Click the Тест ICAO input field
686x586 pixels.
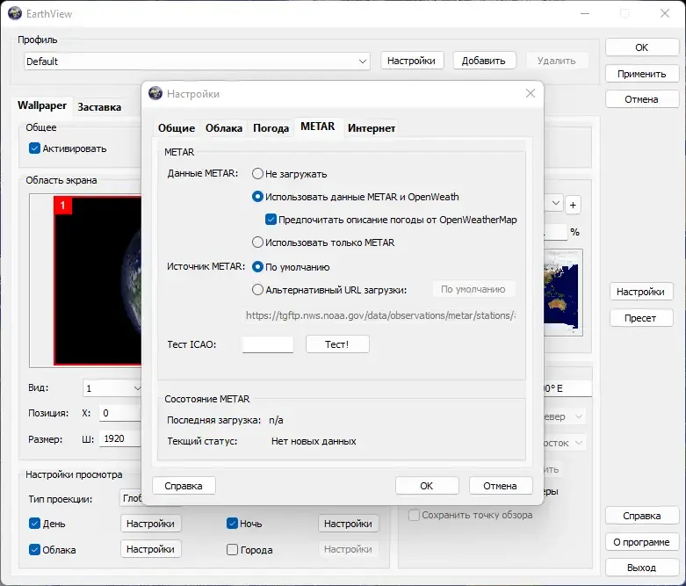tap(268, 344)
